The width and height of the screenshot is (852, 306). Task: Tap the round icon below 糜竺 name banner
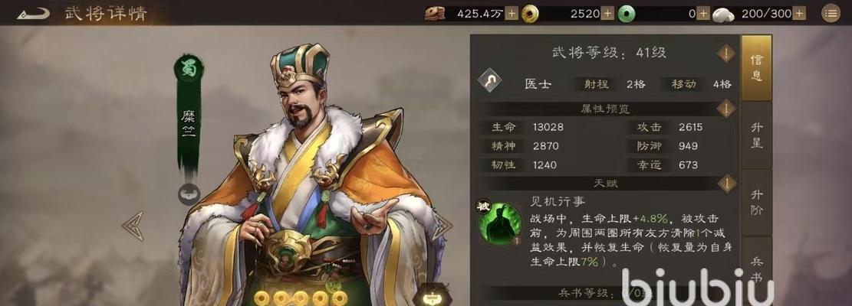click(189, 194)
